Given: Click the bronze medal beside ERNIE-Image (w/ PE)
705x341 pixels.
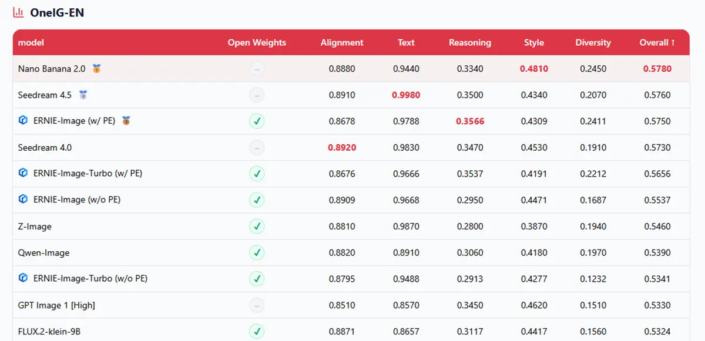Looking at the screenshot, I should tap(126, 121).
